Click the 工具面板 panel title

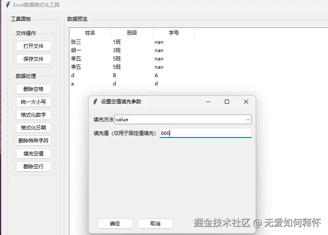21,19
